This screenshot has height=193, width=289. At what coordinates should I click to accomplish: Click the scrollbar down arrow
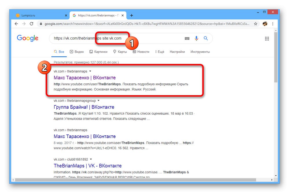[x=276, y=176]
